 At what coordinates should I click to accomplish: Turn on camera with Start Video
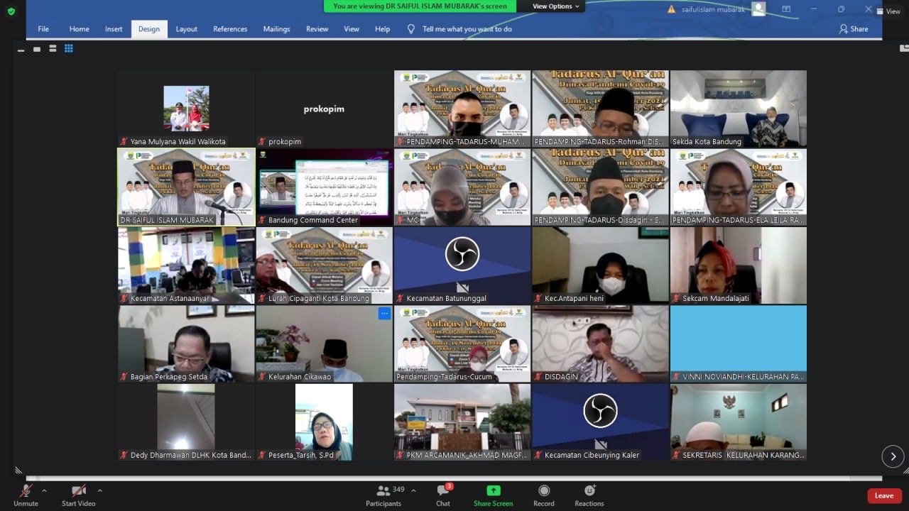[79, 494]
